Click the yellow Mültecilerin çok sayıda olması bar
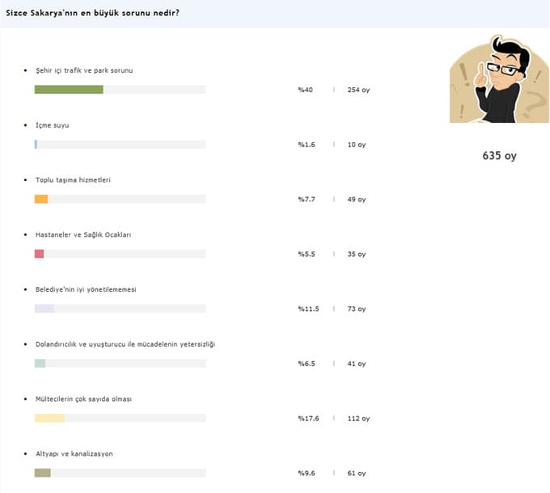 49,418
